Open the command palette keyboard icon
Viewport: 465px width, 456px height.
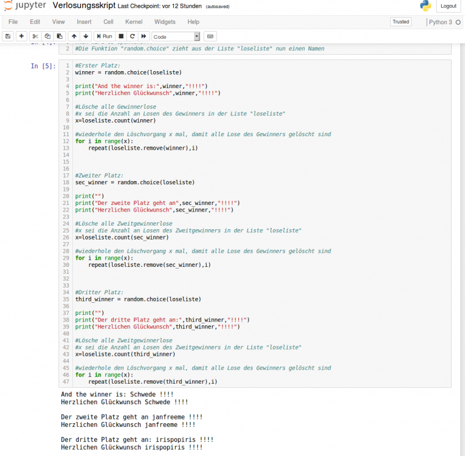coord(210,36)
